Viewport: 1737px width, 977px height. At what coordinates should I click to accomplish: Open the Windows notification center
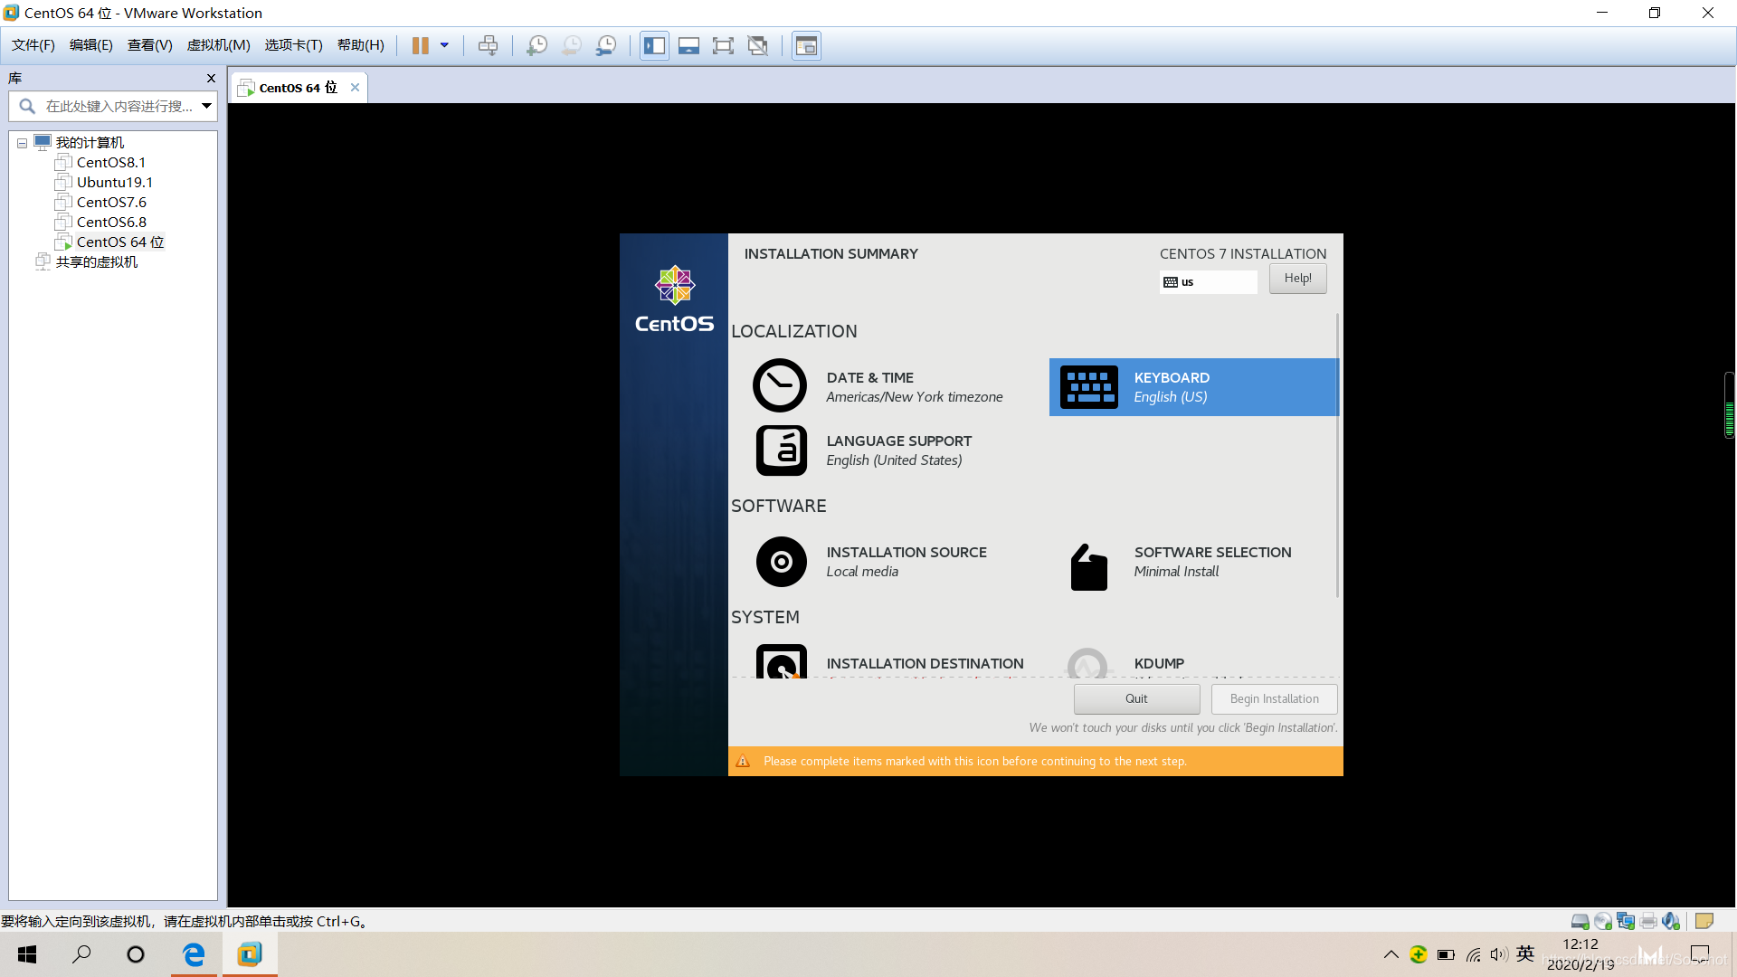tap(1700, 954)
